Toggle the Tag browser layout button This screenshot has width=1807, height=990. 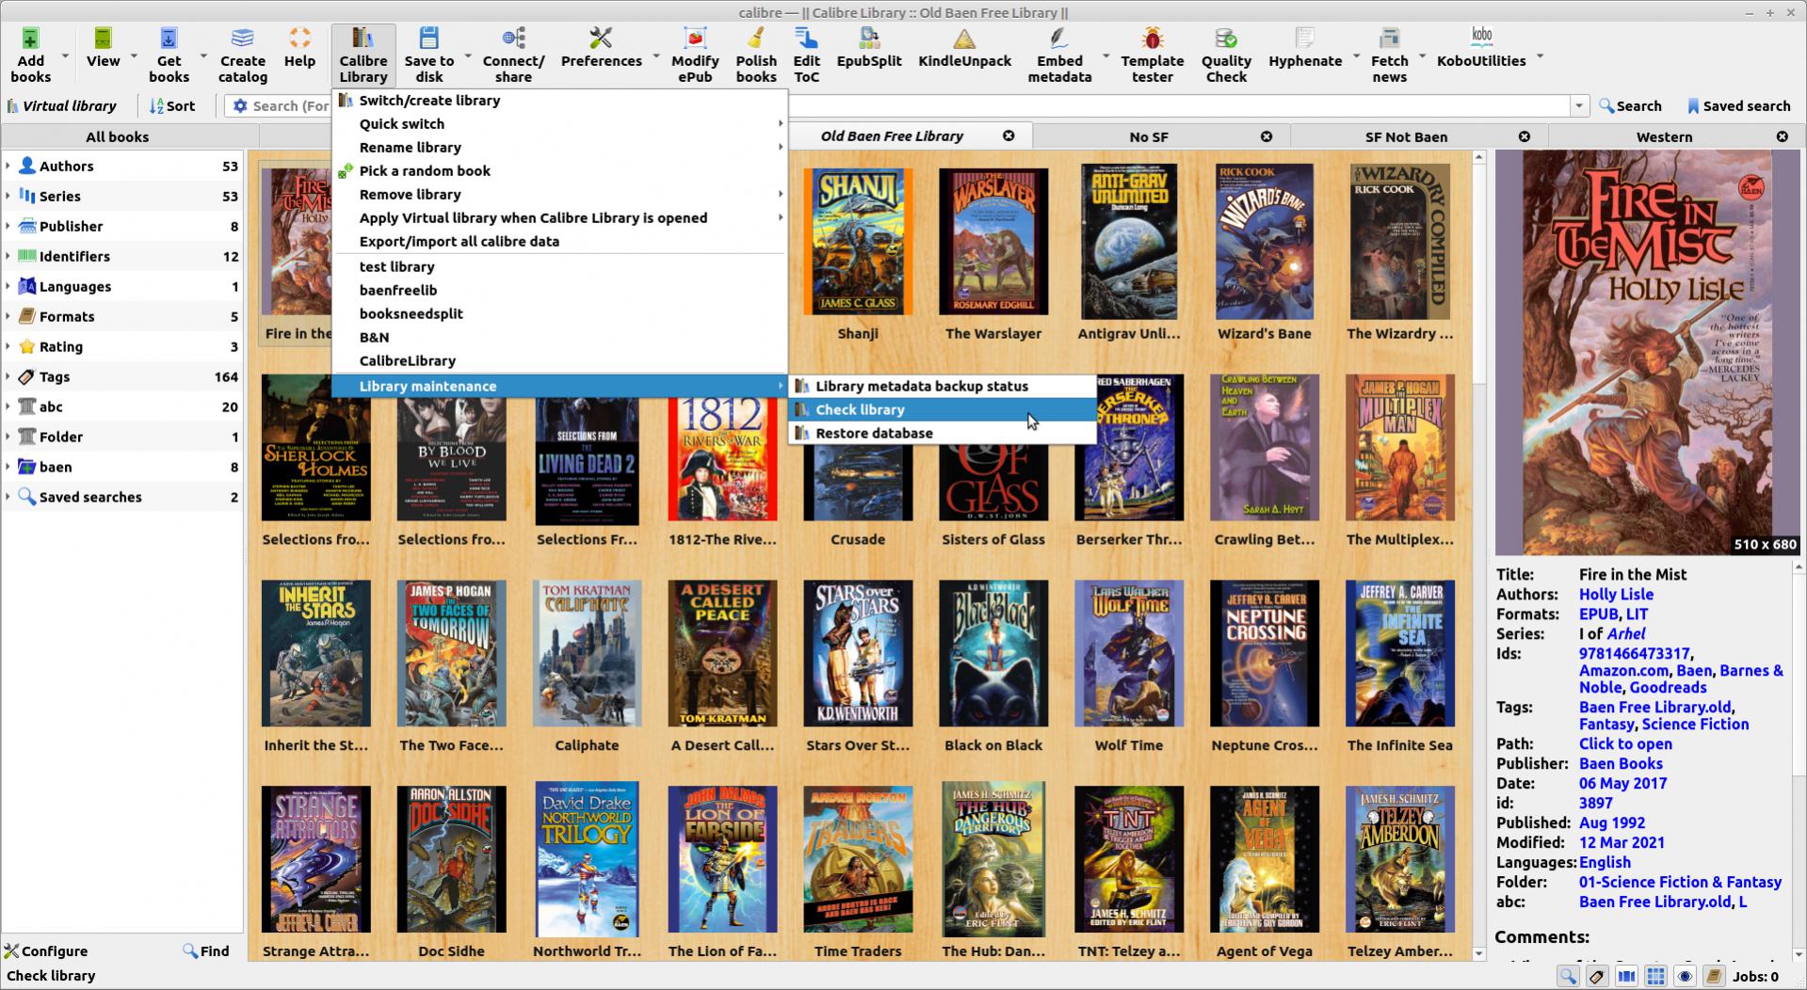click(1597, 976)
